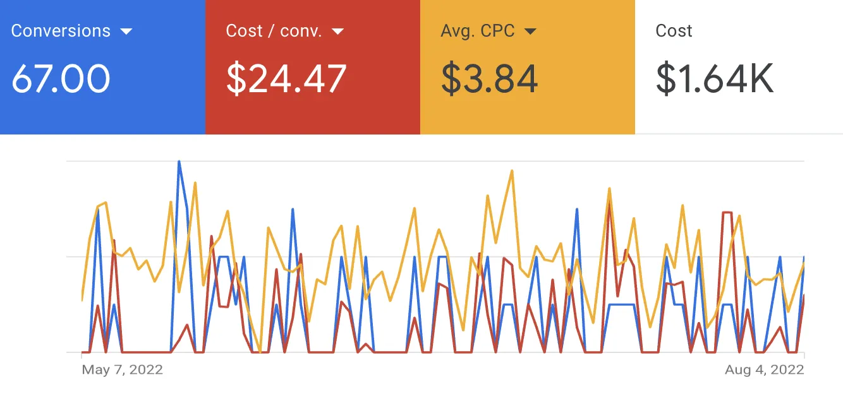The image size is (843, 394).
Task: Click the Avg. CPC label text
Action: click(x=478, y=31)
